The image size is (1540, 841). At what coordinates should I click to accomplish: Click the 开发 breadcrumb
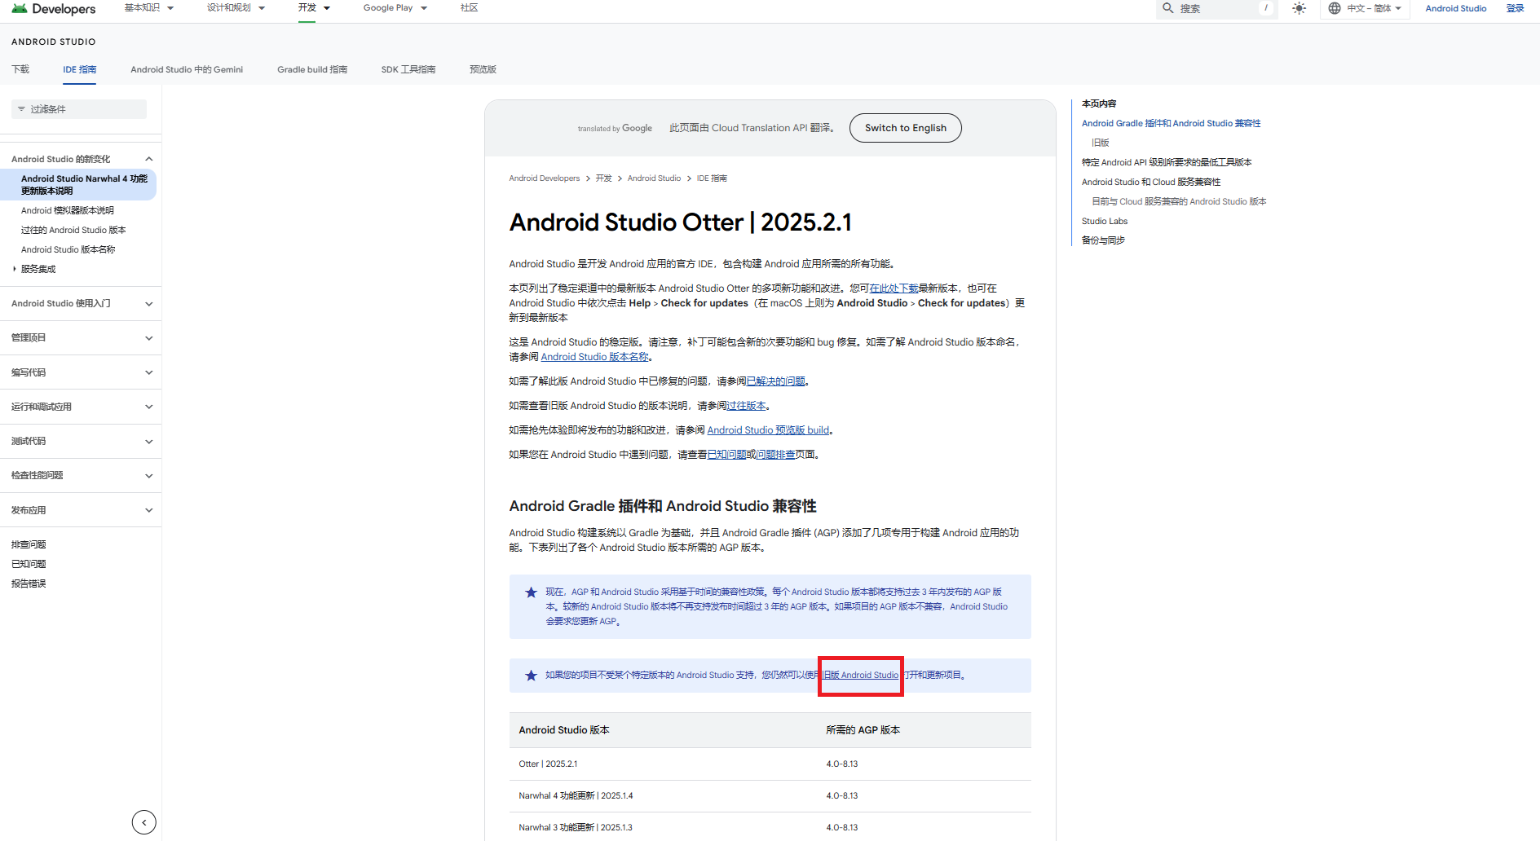(x=603, y=178)
